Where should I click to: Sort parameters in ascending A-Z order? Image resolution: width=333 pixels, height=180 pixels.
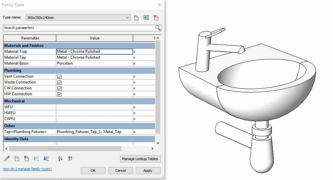(60, 158)
